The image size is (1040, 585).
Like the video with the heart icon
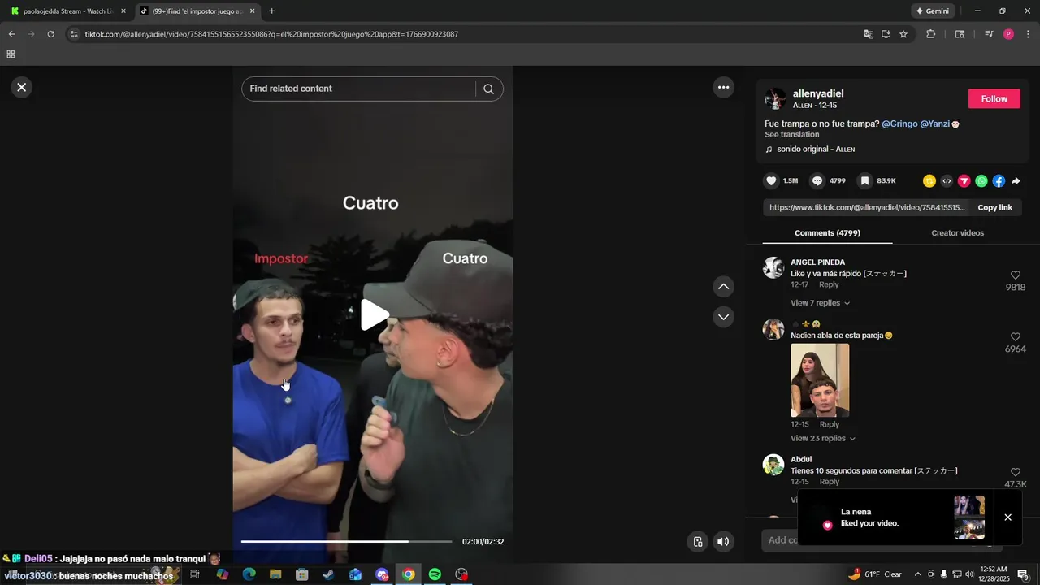tap(772, 180)
